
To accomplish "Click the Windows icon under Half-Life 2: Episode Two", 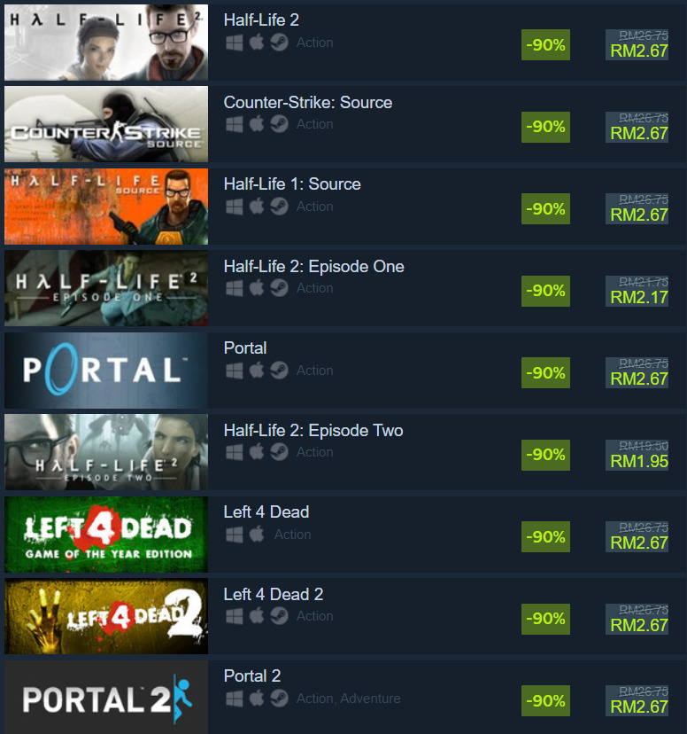I will (234, 452).
